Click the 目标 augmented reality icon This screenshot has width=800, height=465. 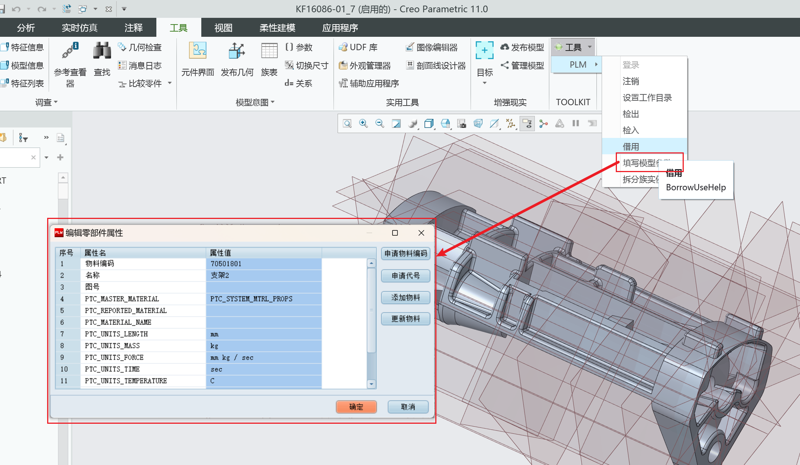(x=485, y=51)
